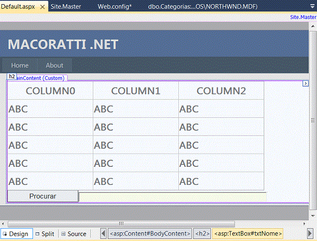Switch to the Site.Master tab
The image size is (317, 241).
pyautogui.click(x=65, y=7)
